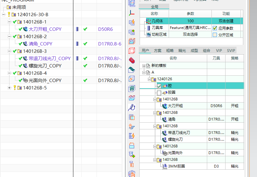Click the text lines with lightning bolt icon
This screenshot has width=257, height=177.
(132, 136)
